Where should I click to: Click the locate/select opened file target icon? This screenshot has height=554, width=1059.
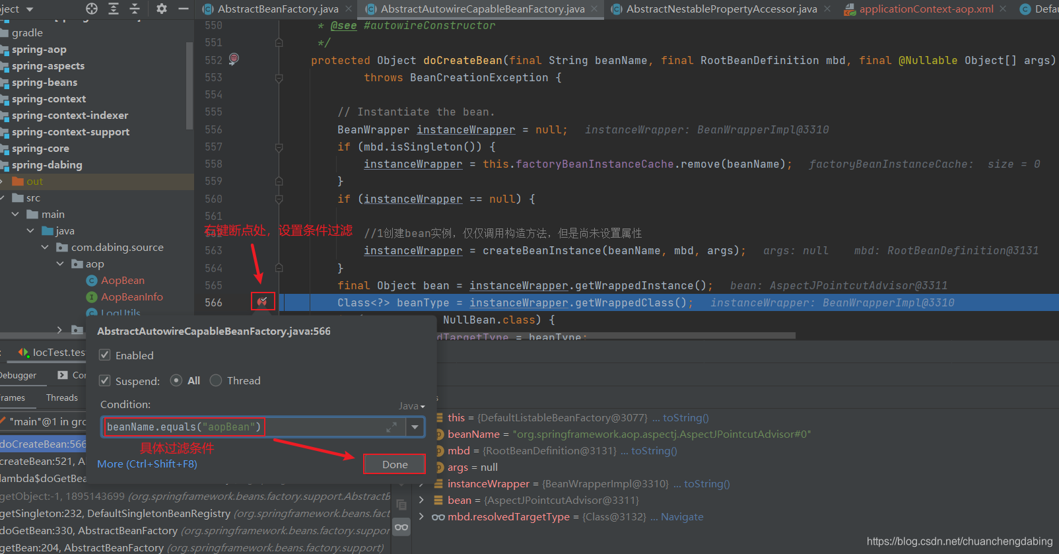pyautogui.click(x=92, y=9)
